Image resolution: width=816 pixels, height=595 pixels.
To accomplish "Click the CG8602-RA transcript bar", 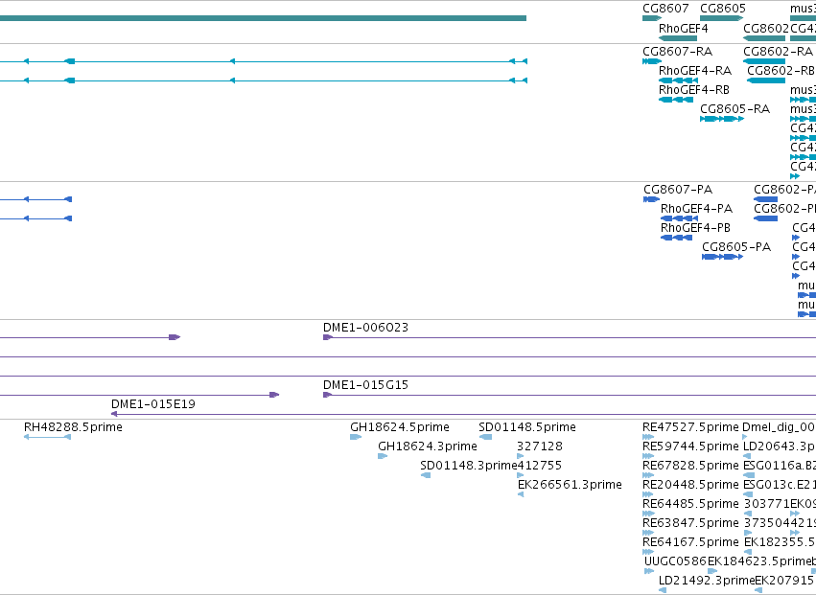I will click(x=764, y=61).
